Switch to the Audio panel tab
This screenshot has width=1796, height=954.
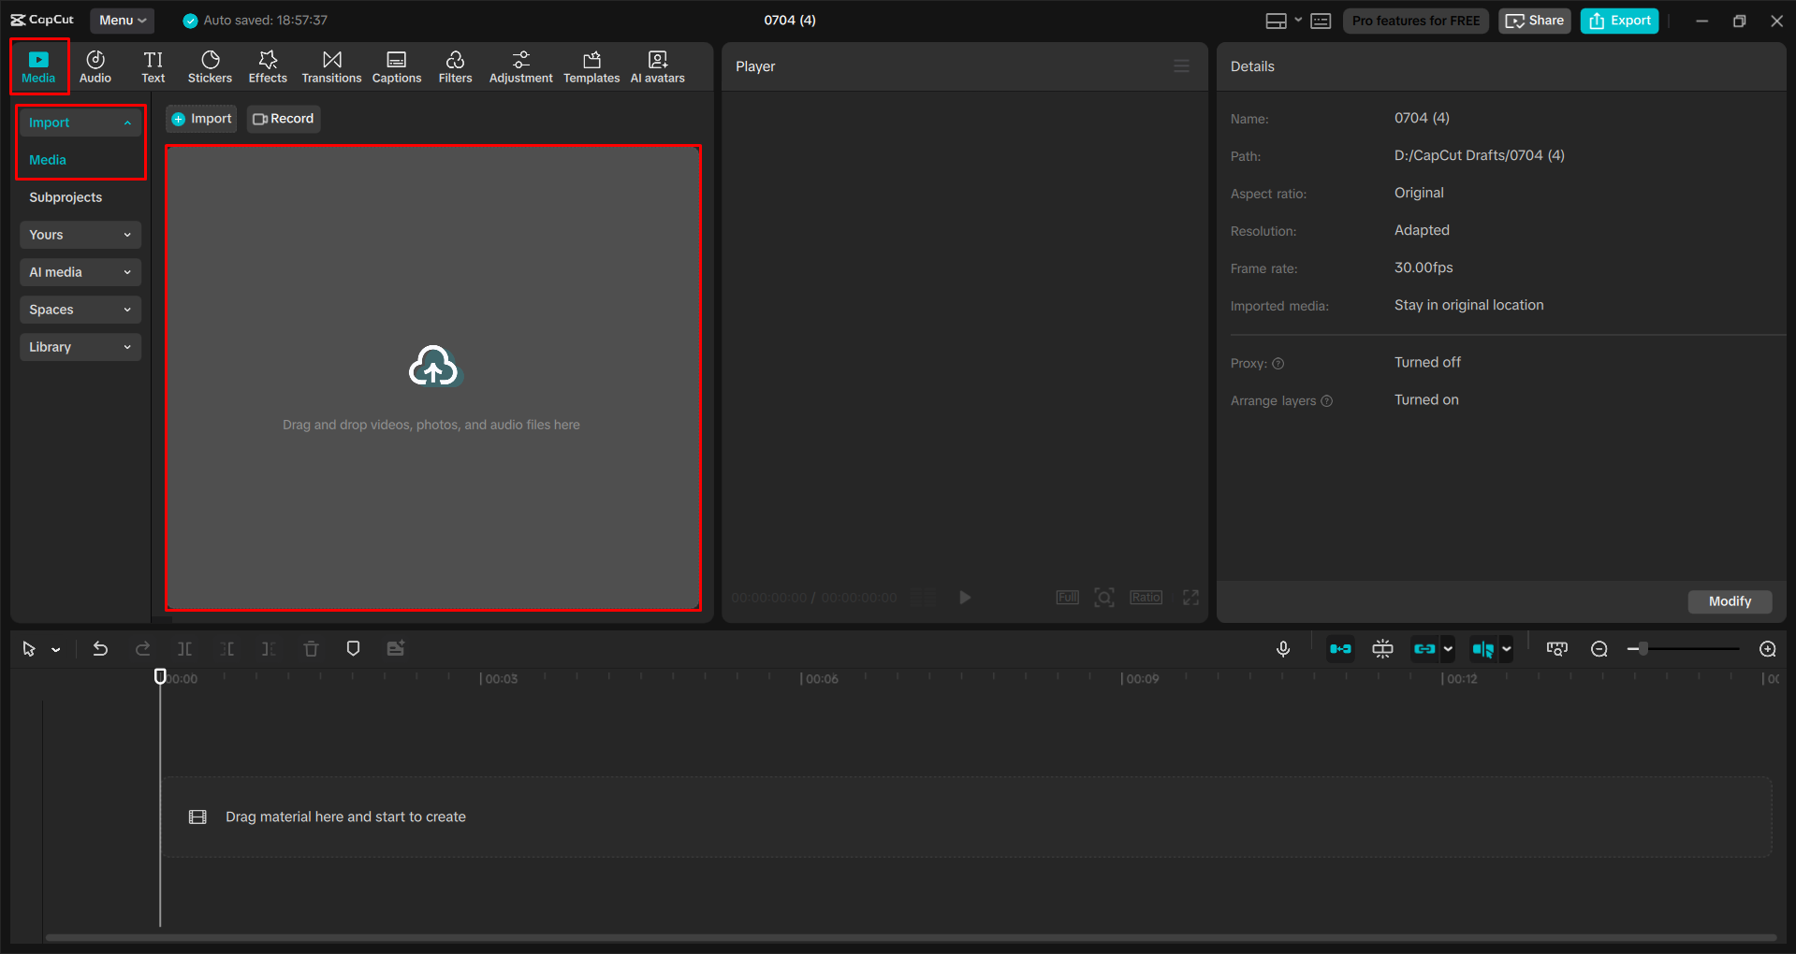click(x=95, y=65)
